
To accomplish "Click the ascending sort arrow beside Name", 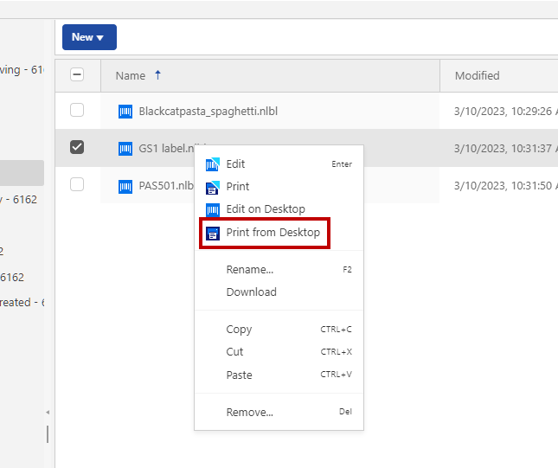I will tap(157, 75).
